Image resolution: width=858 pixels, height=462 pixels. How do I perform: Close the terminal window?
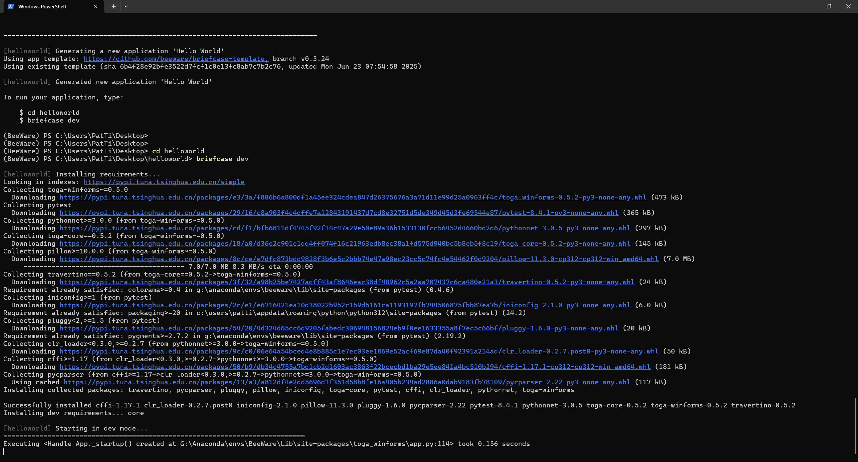pos(848,6)
